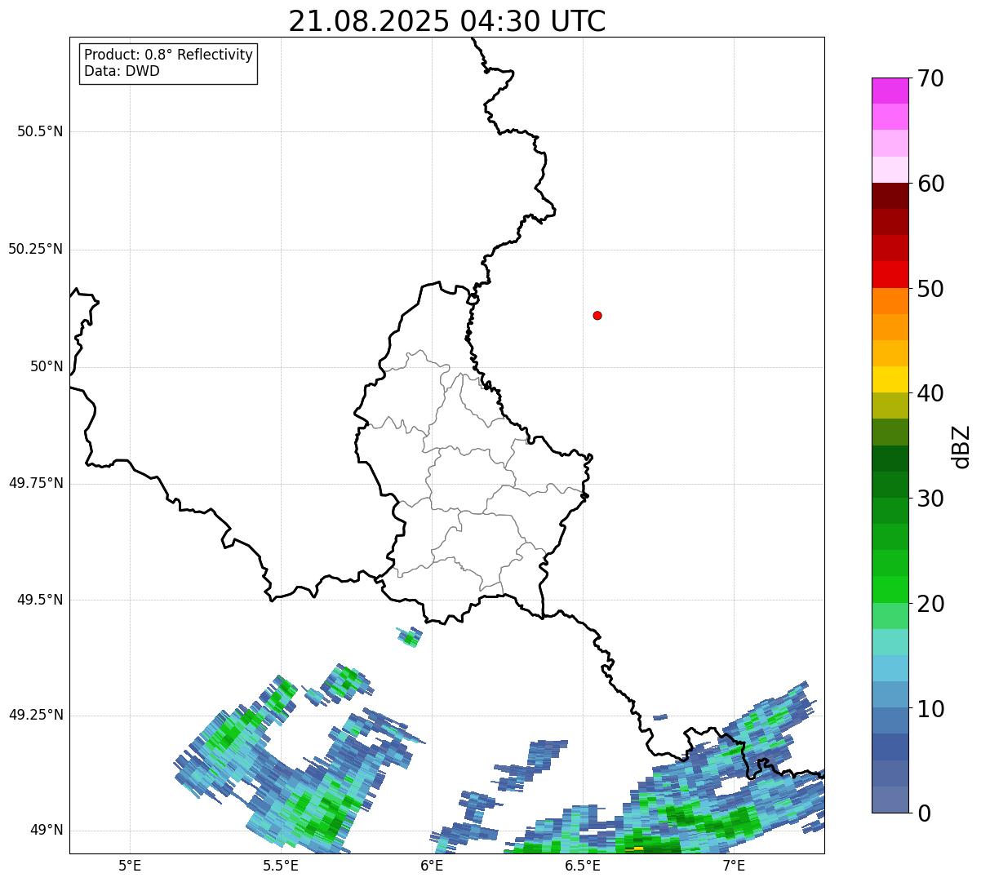Screen dimensions: 981x882
Task: Click the colorbar tick value 20
Action: [930, 604]
